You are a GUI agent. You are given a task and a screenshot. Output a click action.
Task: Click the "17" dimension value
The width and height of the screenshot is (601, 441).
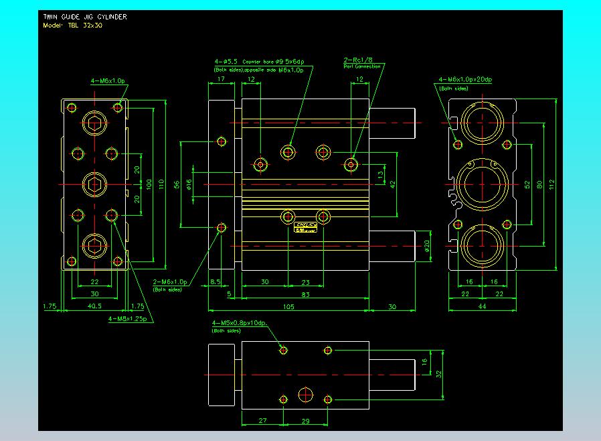pos(221,79)
